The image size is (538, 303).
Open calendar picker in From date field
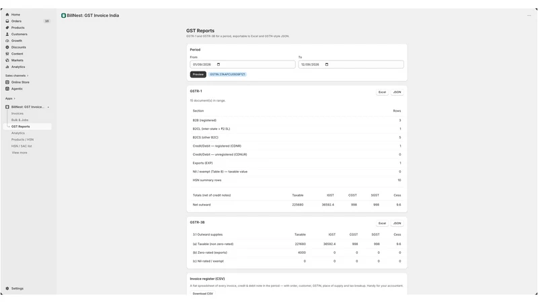(219, 65)
